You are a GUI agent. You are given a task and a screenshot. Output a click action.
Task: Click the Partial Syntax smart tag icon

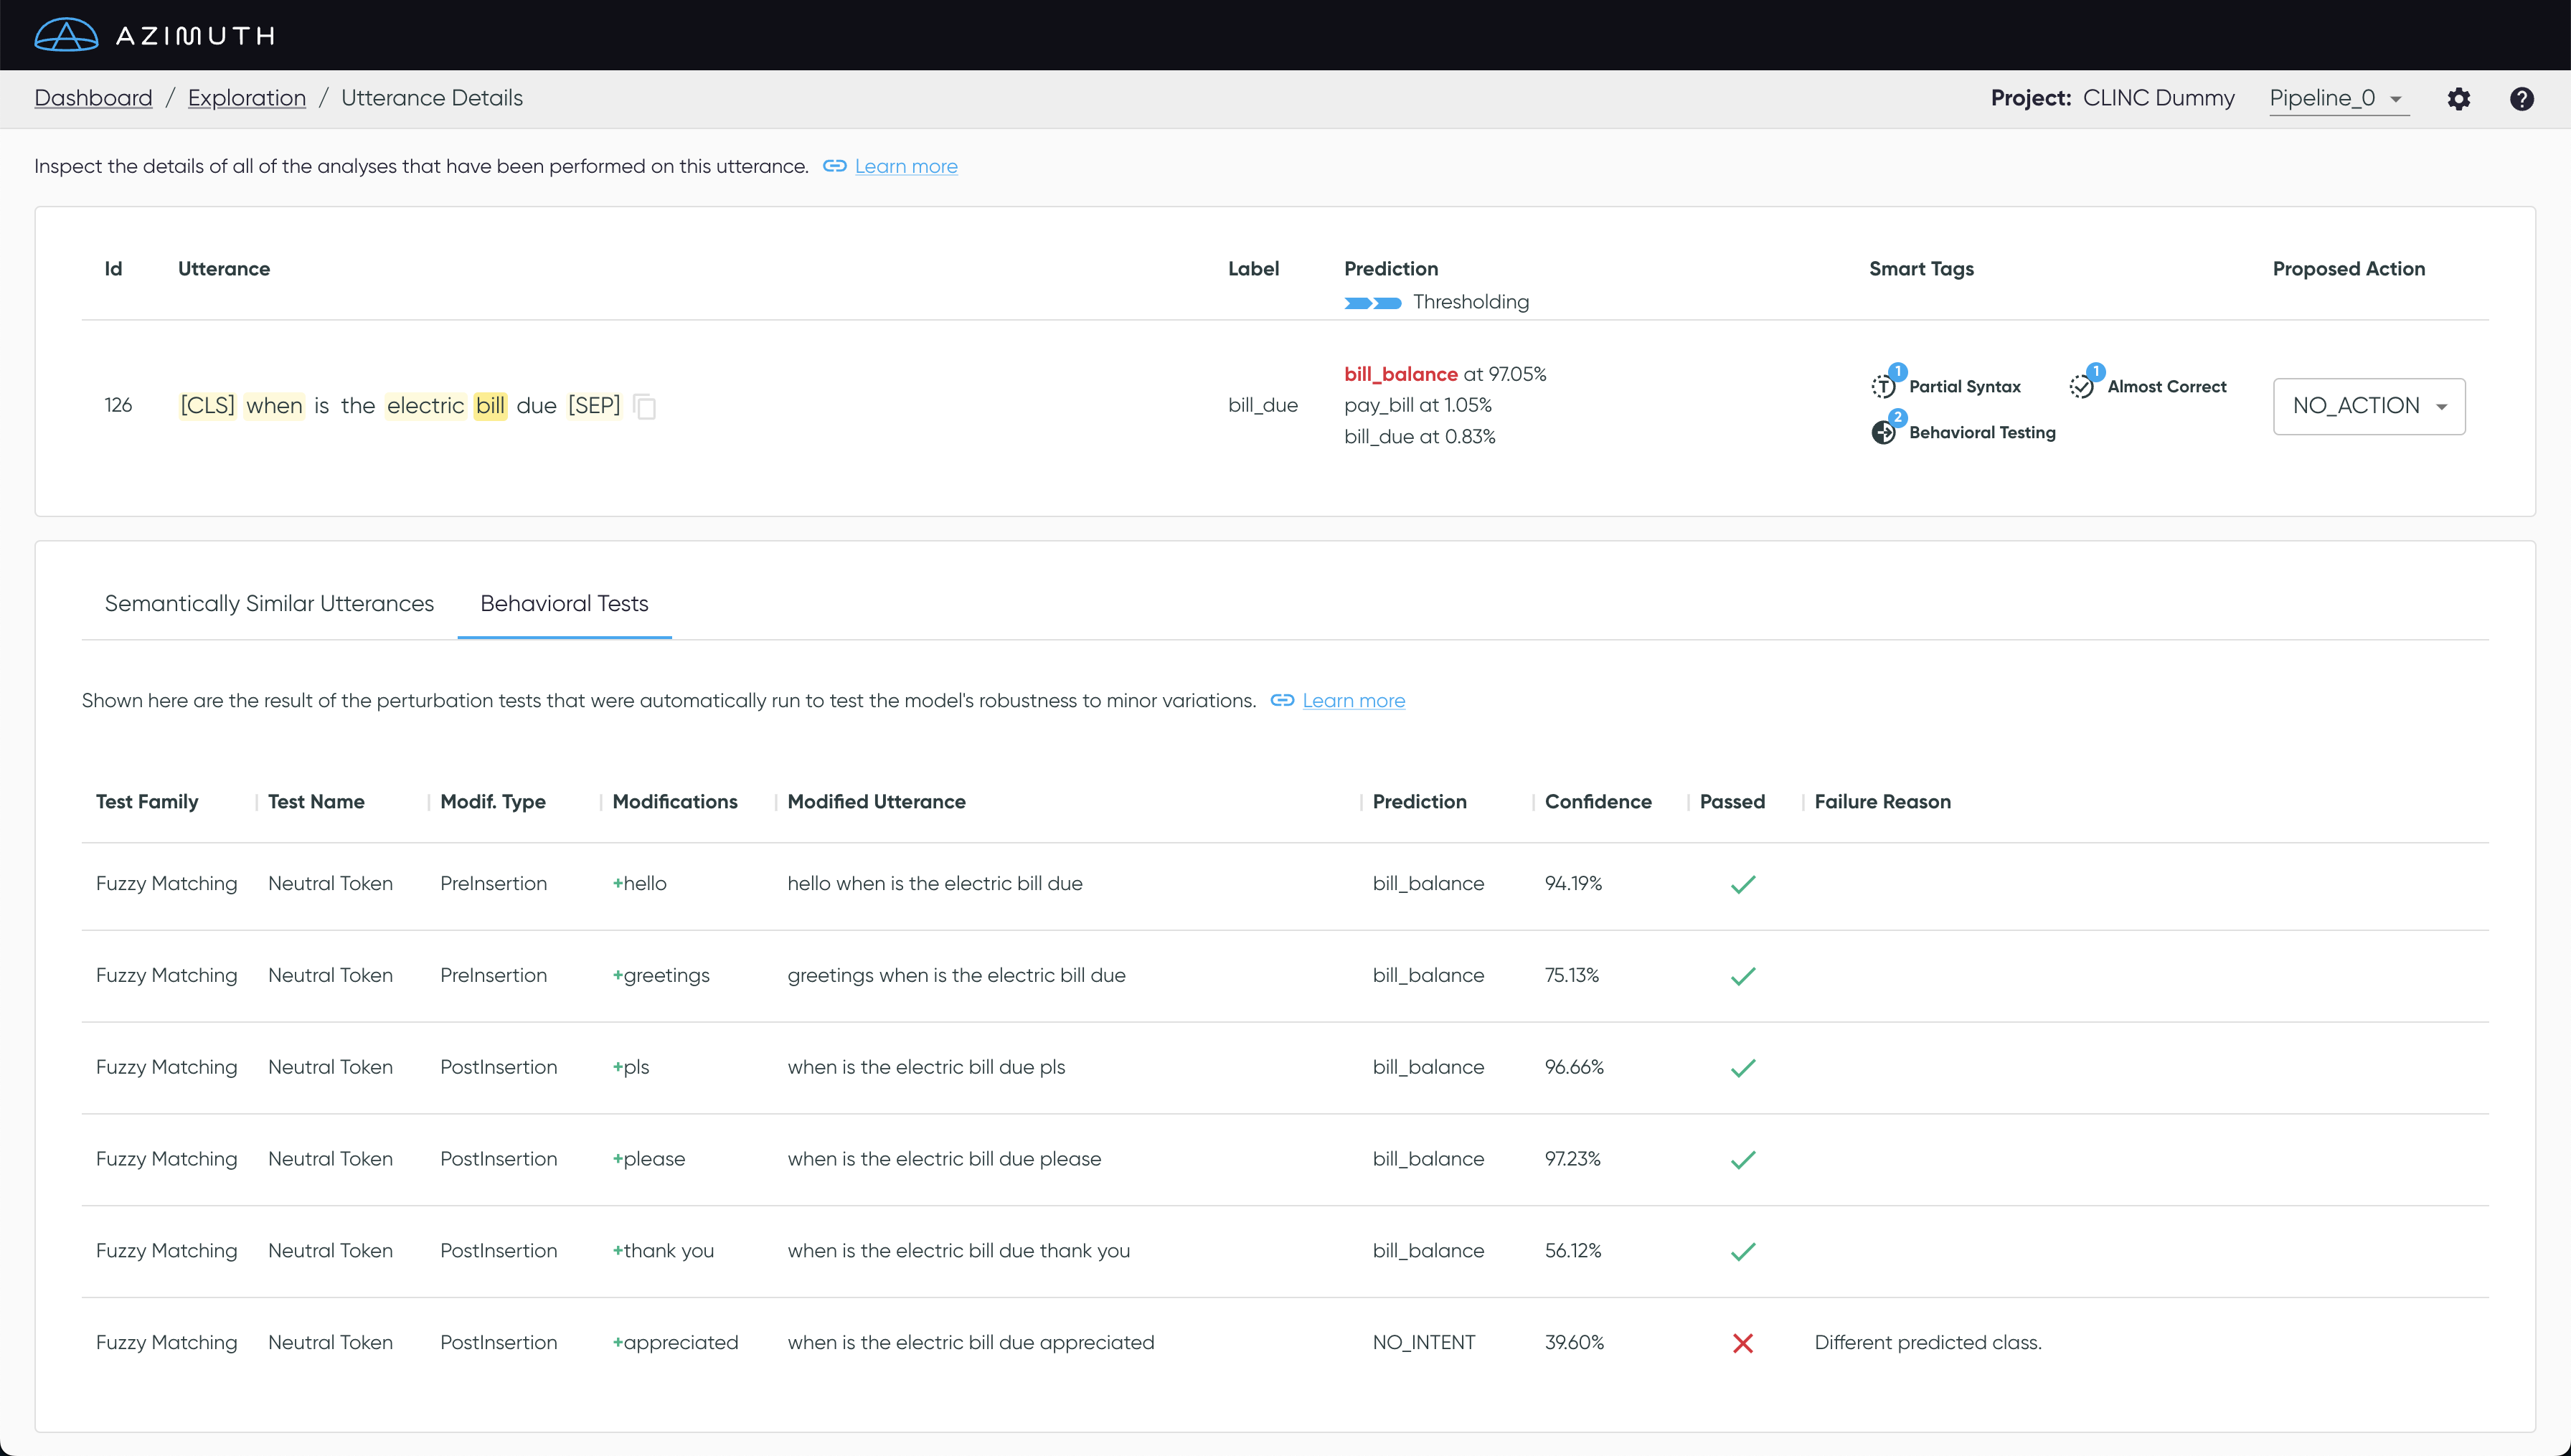[1884, 386]
